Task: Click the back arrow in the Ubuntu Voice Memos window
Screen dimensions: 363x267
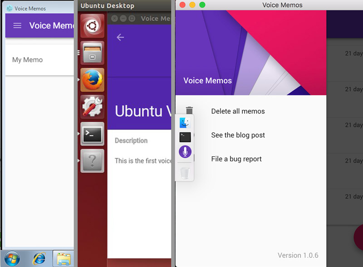Action: click(120, 37)
